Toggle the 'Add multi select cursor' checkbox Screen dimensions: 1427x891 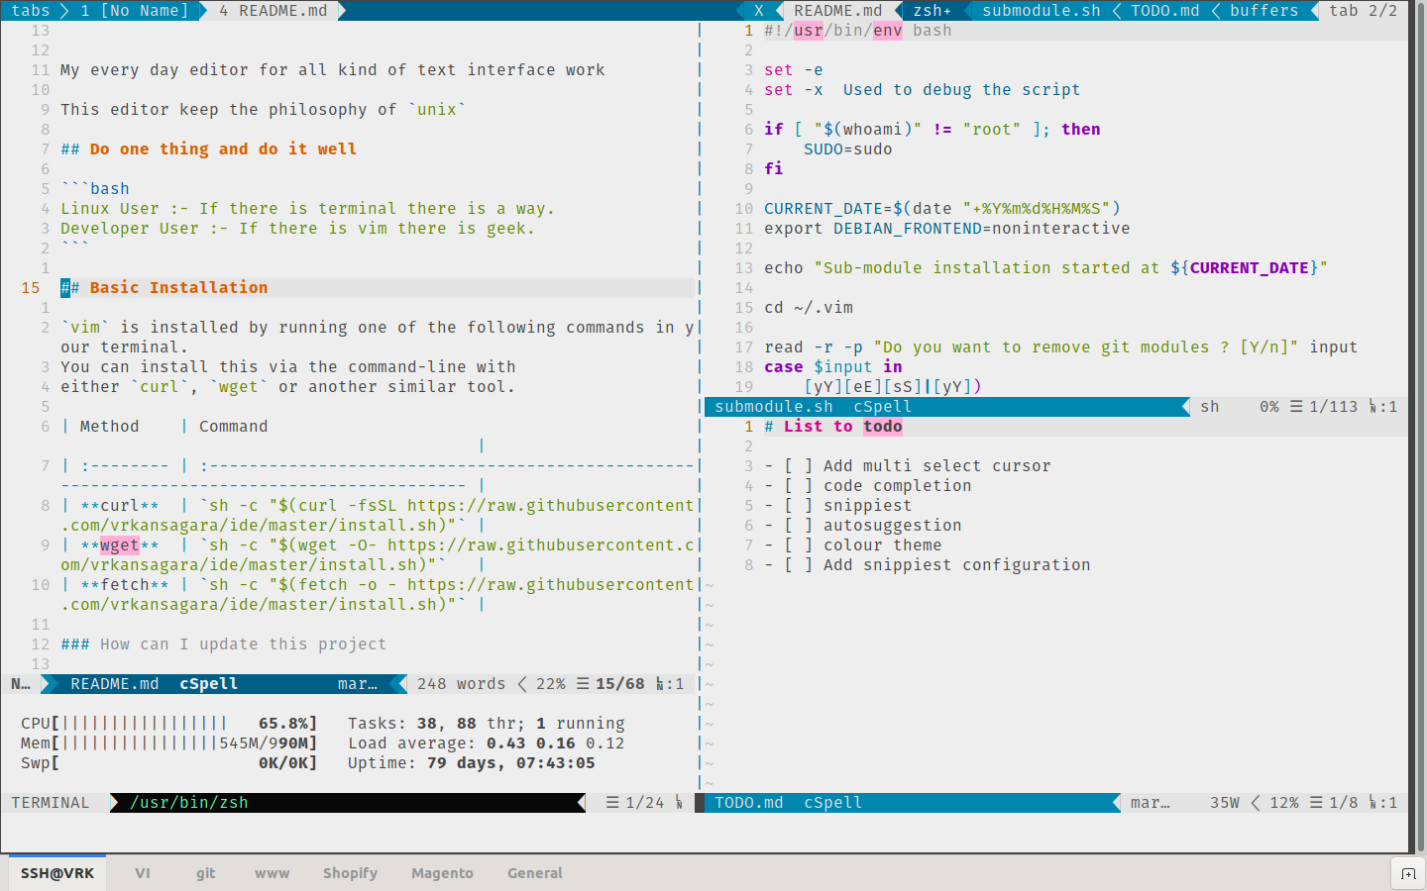pos(798,466)
